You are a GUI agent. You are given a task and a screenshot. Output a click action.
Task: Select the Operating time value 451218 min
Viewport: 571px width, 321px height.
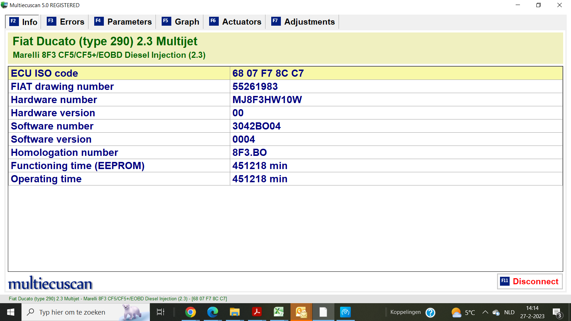pyautogui.click(x=260, y=179)
